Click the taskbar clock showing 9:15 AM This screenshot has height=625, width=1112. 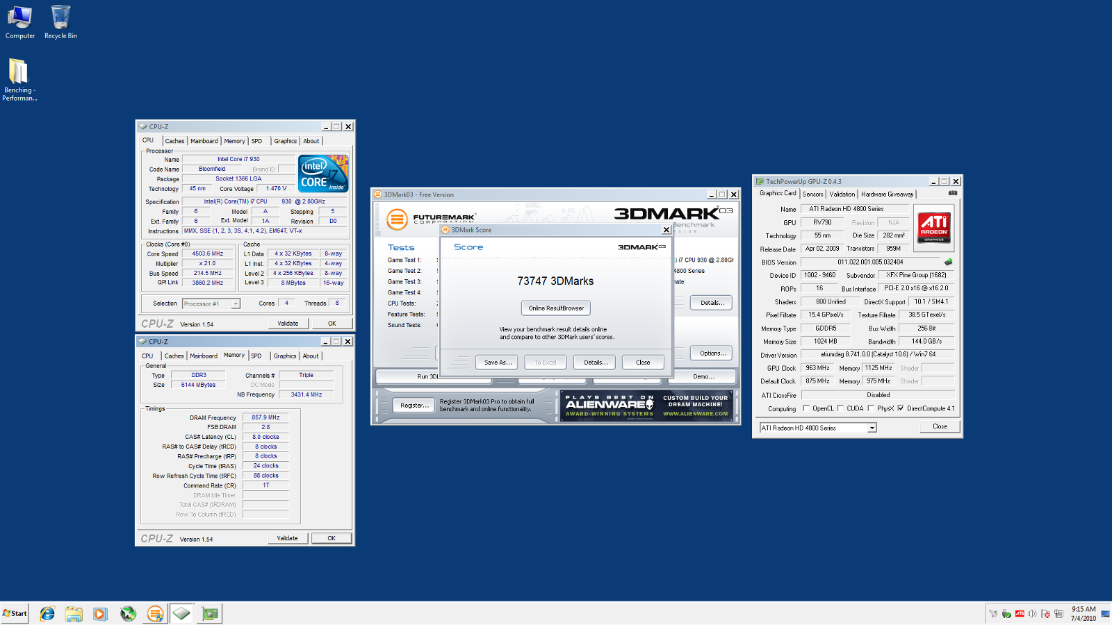tap(1083, 614)
